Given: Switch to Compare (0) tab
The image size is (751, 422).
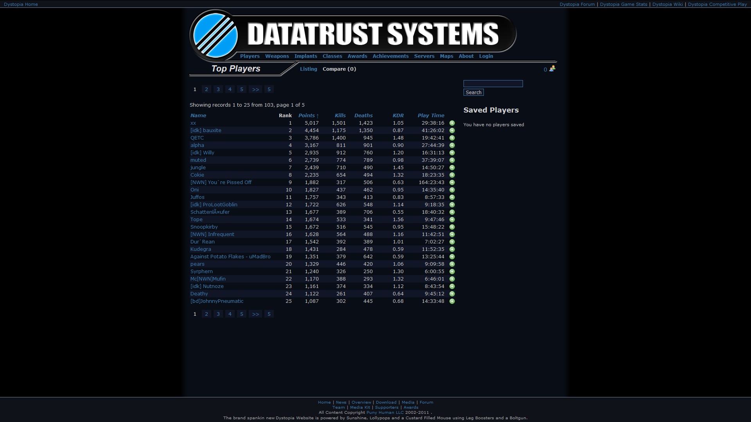Looking at the screenshot, I should (x=339, y=69).
